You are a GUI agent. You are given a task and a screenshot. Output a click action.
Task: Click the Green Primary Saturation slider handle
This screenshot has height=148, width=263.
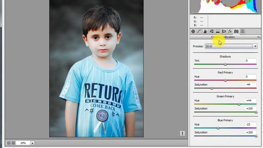pyautogui.click(x=256, y=112)
